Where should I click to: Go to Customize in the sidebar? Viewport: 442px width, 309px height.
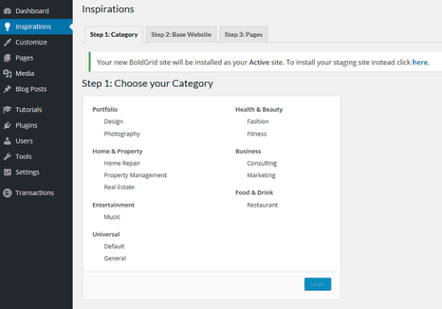coord(36,42)
